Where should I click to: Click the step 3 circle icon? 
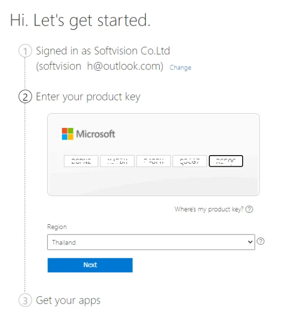click(25, 300)
